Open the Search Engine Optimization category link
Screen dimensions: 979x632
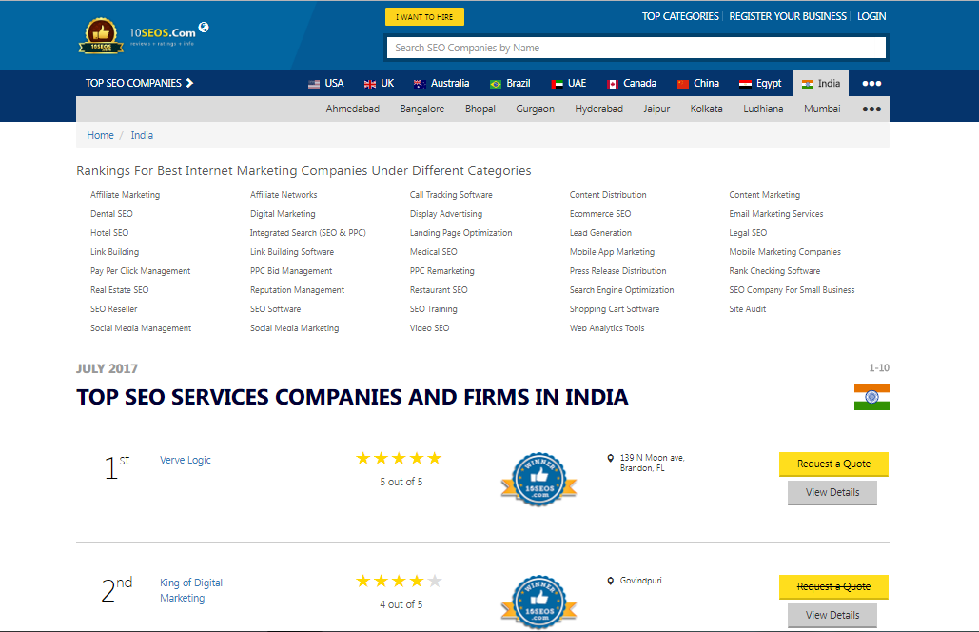(621, 290)
